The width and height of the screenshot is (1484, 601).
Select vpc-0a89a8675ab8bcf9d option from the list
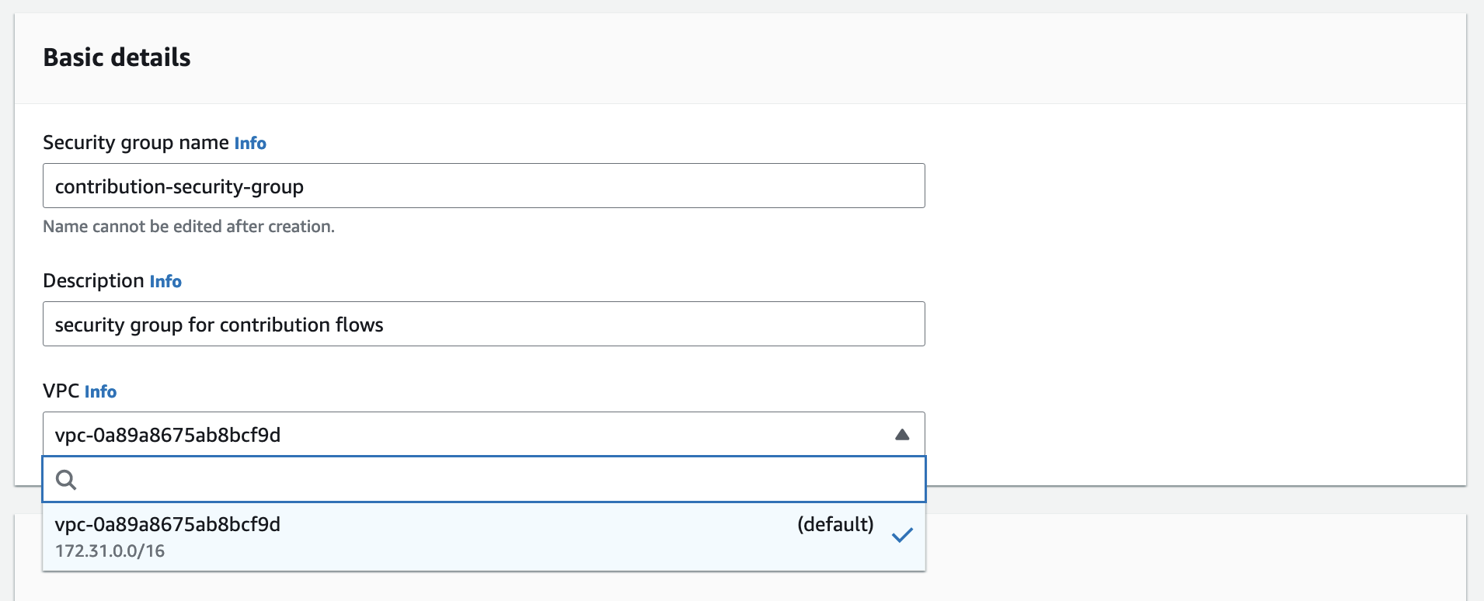click(168, 525)
